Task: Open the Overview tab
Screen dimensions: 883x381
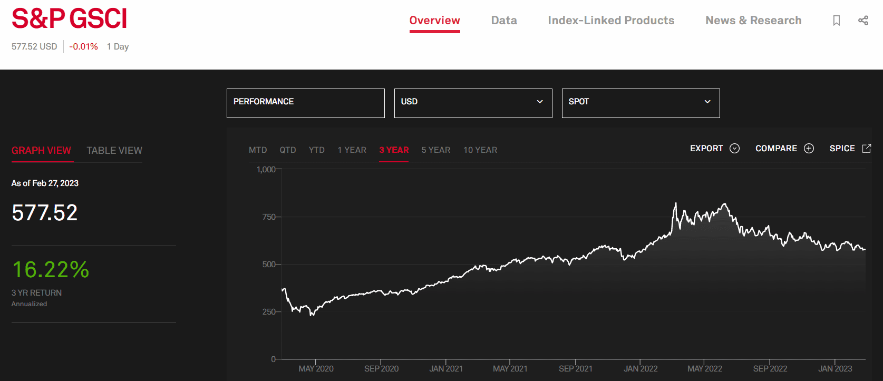Action: (434, 21)
